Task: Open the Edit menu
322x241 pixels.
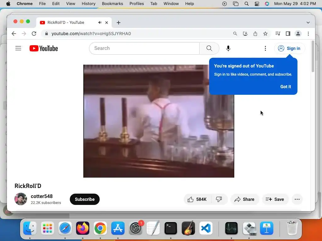Action: click(56, 4)
